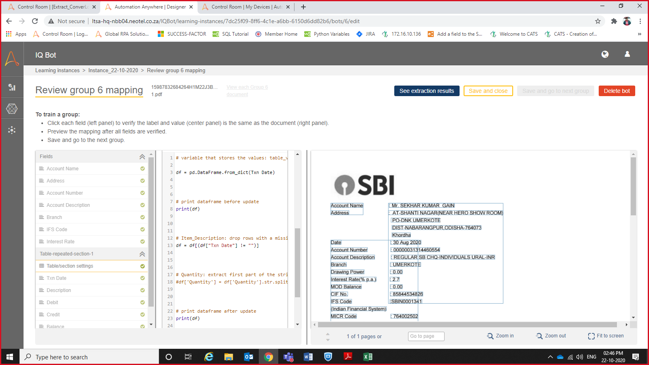649x365 pixels.
Task: Click the Zoom in magnifier icon
Action: point(490,336)
